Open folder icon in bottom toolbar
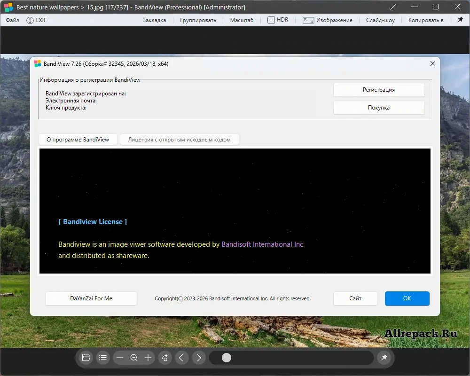Viewport: 470px width, 376px height. click(86, 358)
